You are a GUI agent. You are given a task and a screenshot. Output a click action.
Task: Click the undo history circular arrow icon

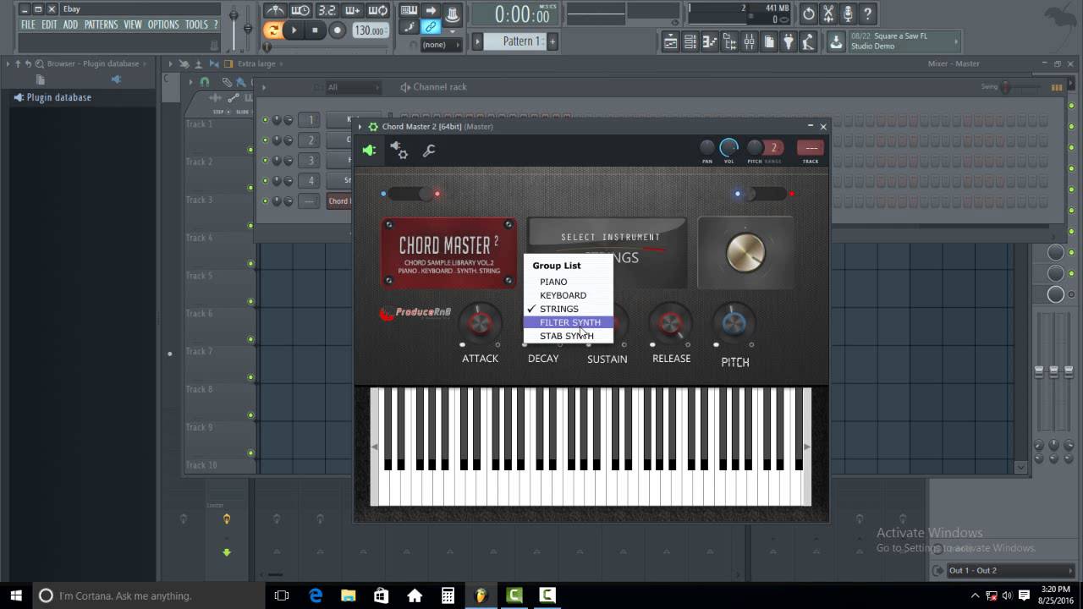point(808,14)
